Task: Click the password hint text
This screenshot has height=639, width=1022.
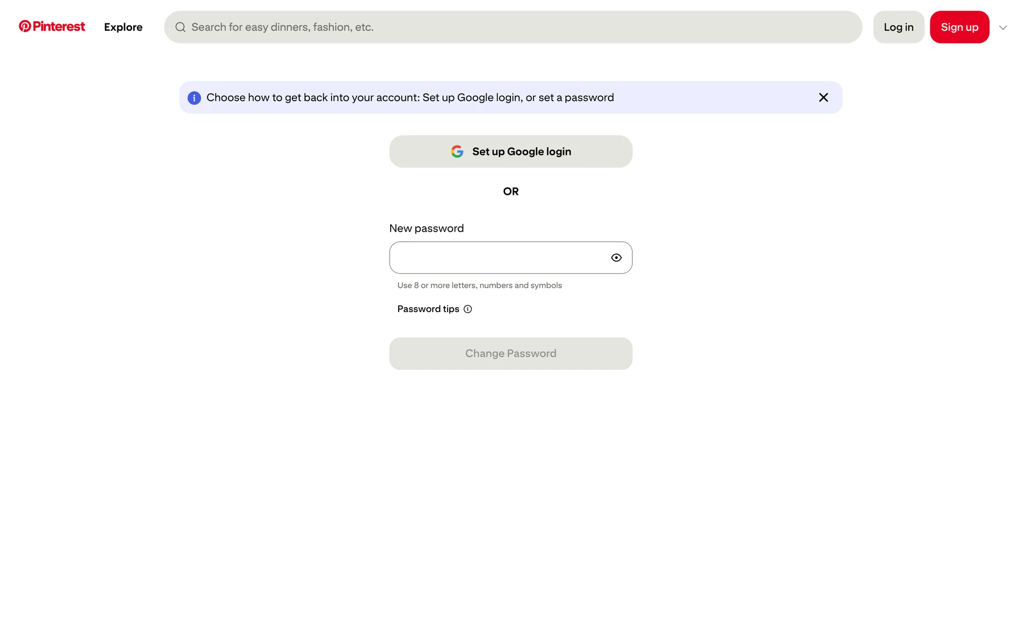Action: tap(479, 285)
